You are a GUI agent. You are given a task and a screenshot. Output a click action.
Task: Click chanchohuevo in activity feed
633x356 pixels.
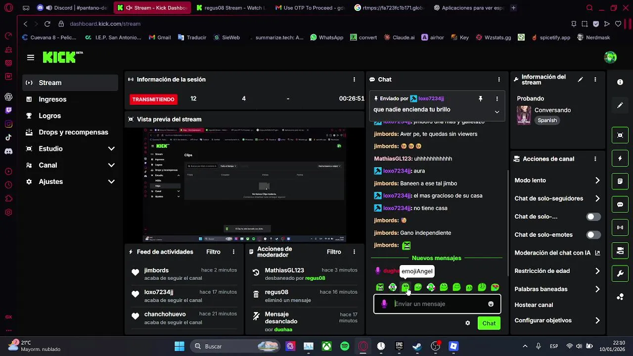165,314
